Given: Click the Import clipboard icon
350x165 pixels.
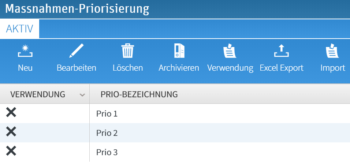Looking at the screenshot, I should pyautogui.click(x=332, y=51).
